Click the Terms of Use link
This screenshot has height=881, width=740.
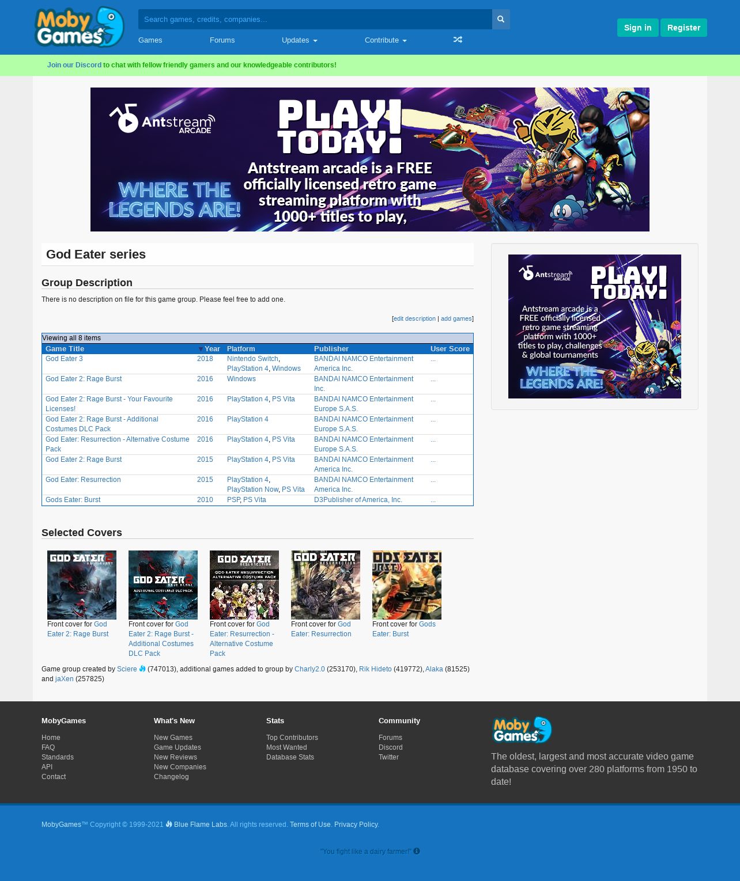310,825
